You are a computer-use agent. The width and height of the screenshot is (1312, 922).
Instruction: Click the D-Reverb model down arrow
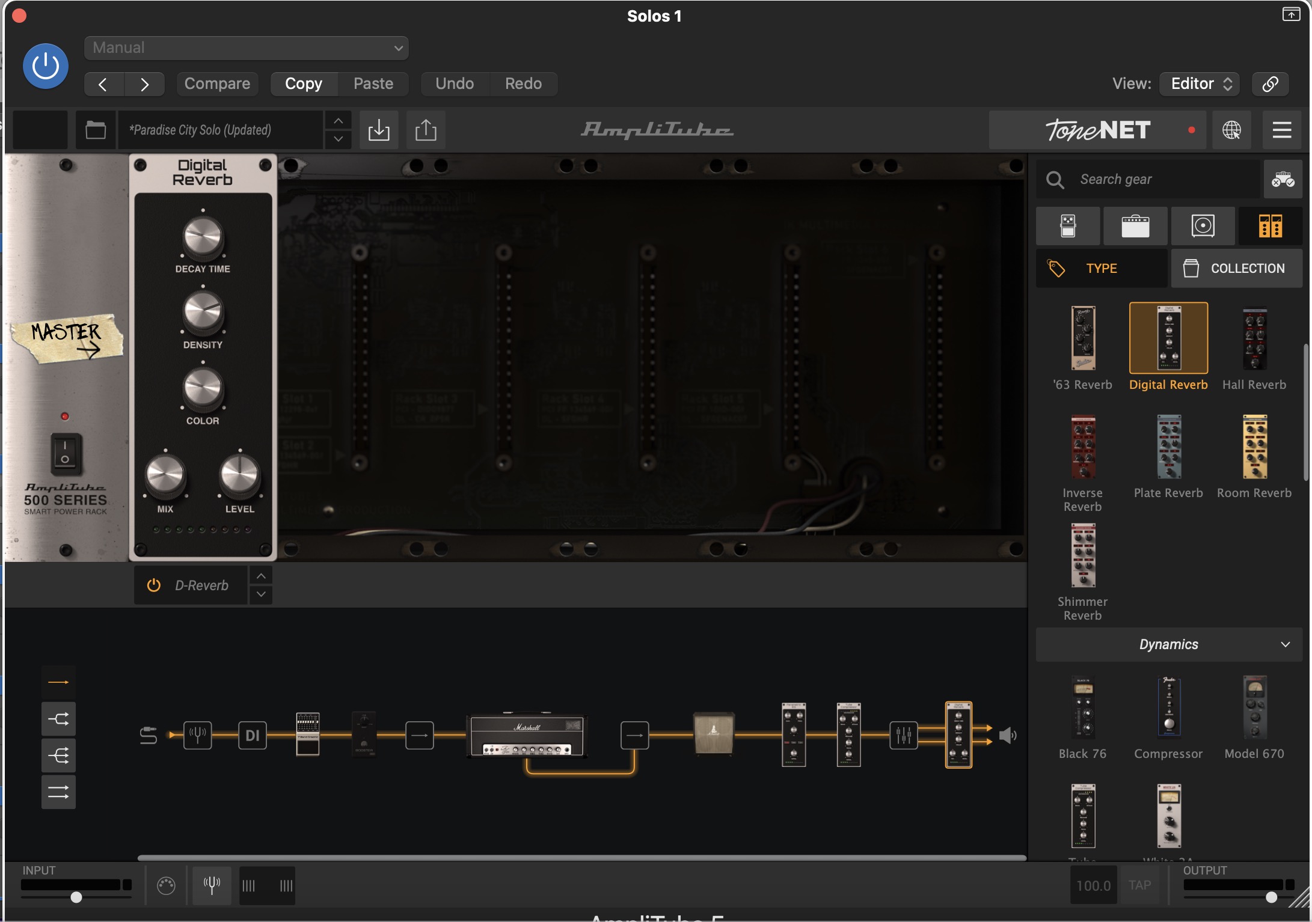coord(261,594)
